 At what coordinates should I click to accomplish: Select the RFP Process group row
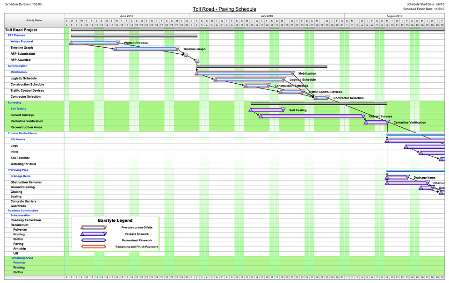tap(17, 36)
